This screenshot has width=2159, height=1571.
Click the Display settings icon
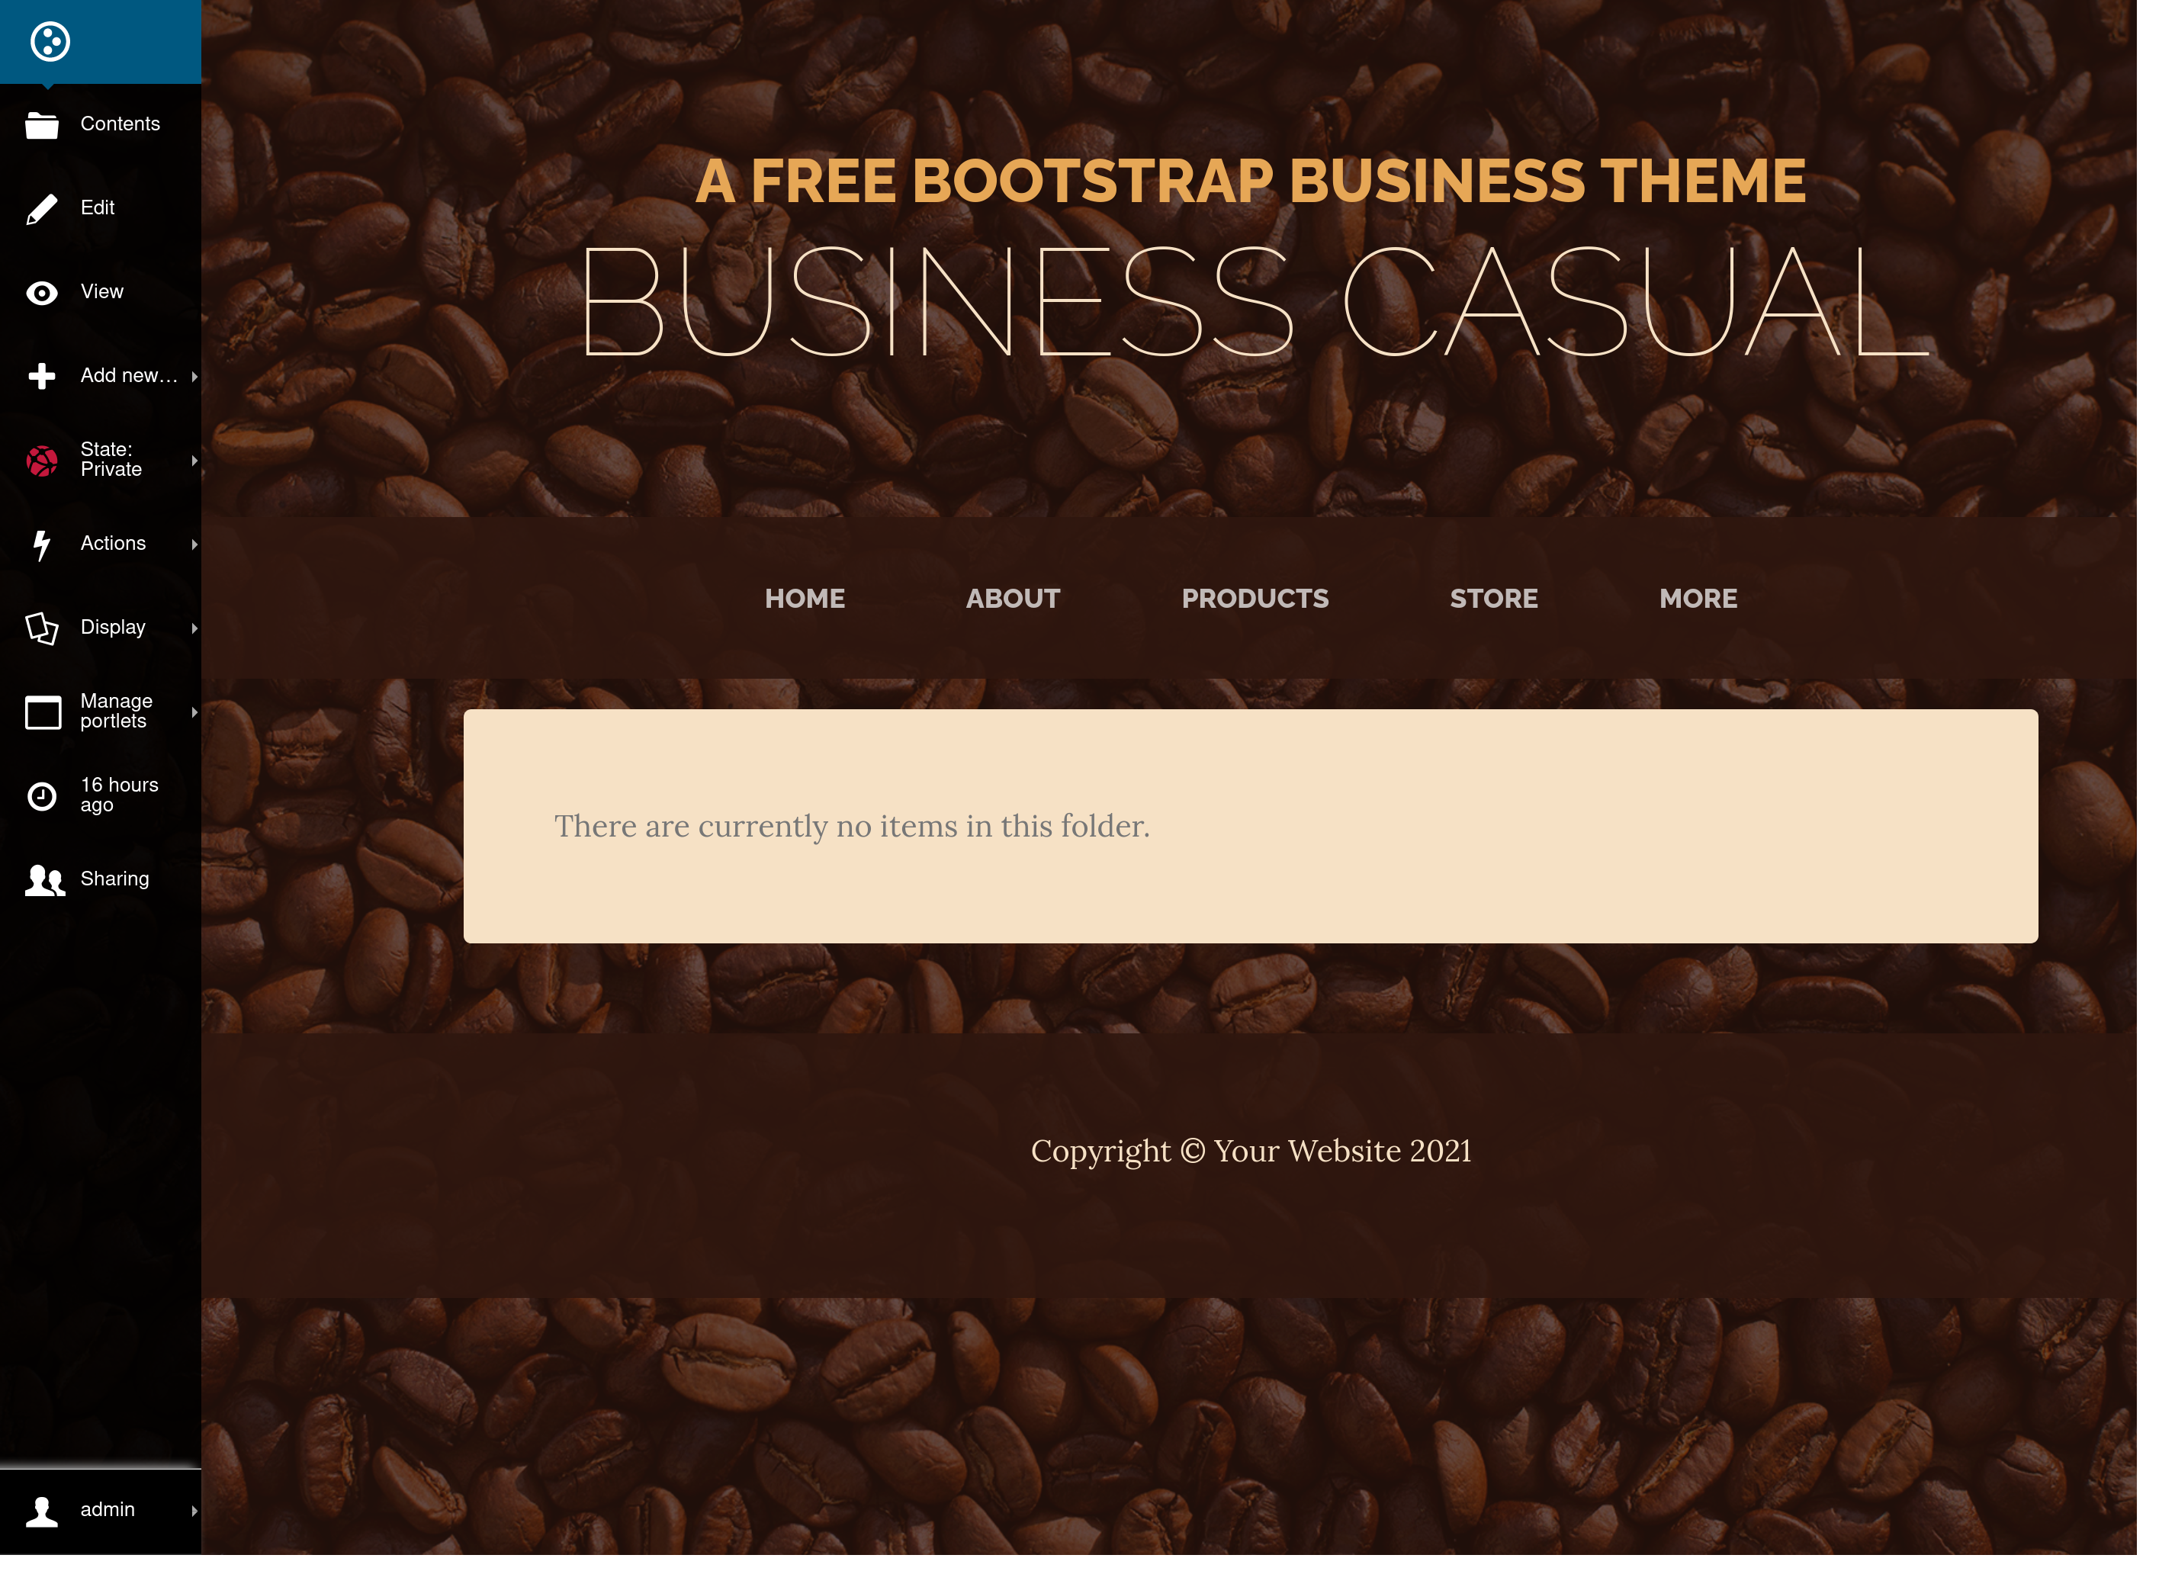point(42,627)
